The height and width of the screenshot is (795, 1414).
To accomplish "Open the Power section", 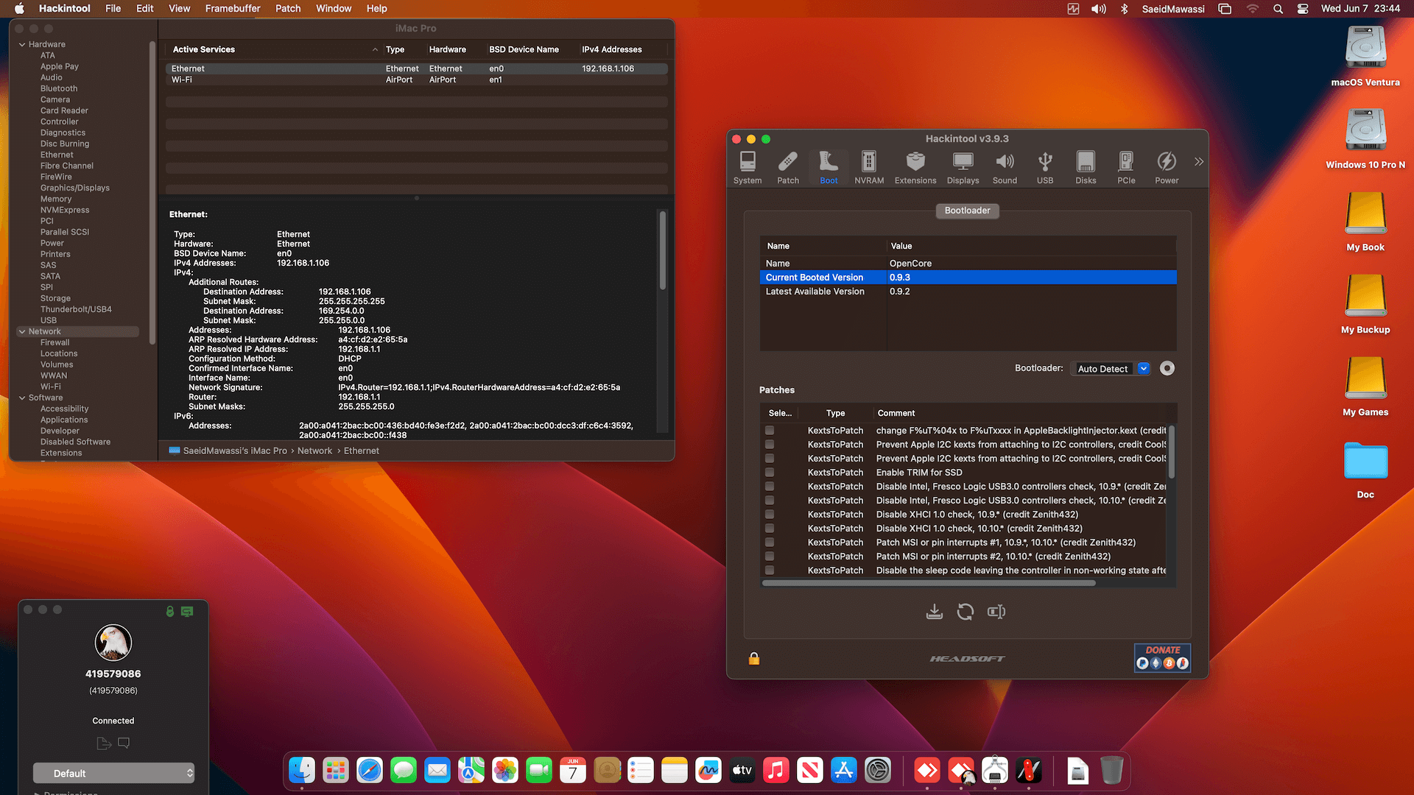I will 1167,168.
